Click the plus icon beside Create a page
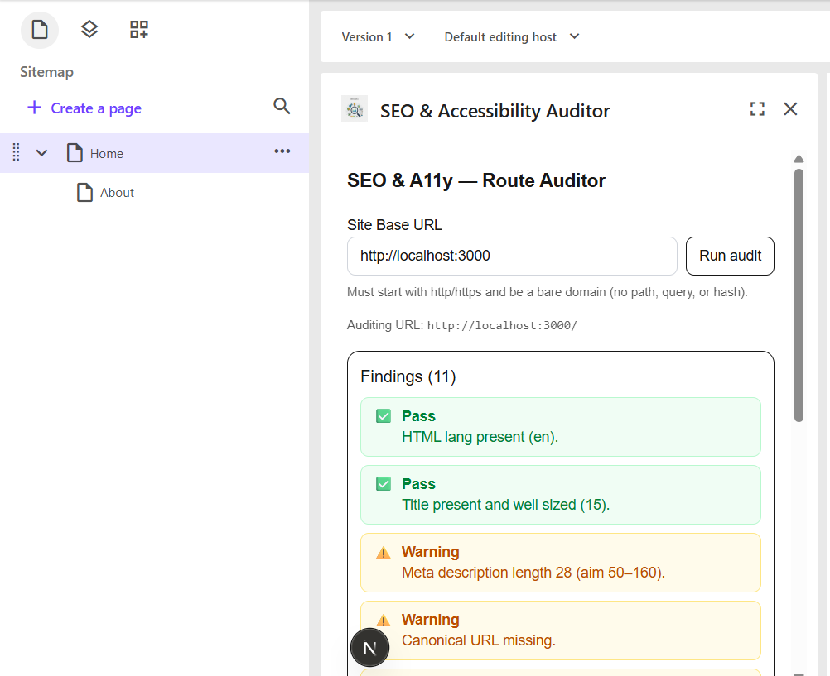The height and width of the screenshot is (676, 830). (x=35, y=108)
